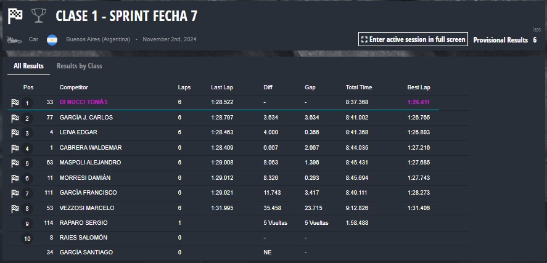Switch to the Results by Class tab
The height and width of the screenshot is (263, 547).
79,66
